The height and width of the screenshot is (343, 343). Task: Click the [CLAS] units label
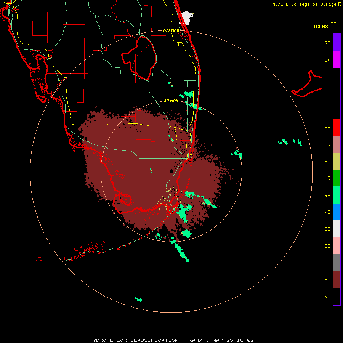pyautogui.click(x=322, y=26)
